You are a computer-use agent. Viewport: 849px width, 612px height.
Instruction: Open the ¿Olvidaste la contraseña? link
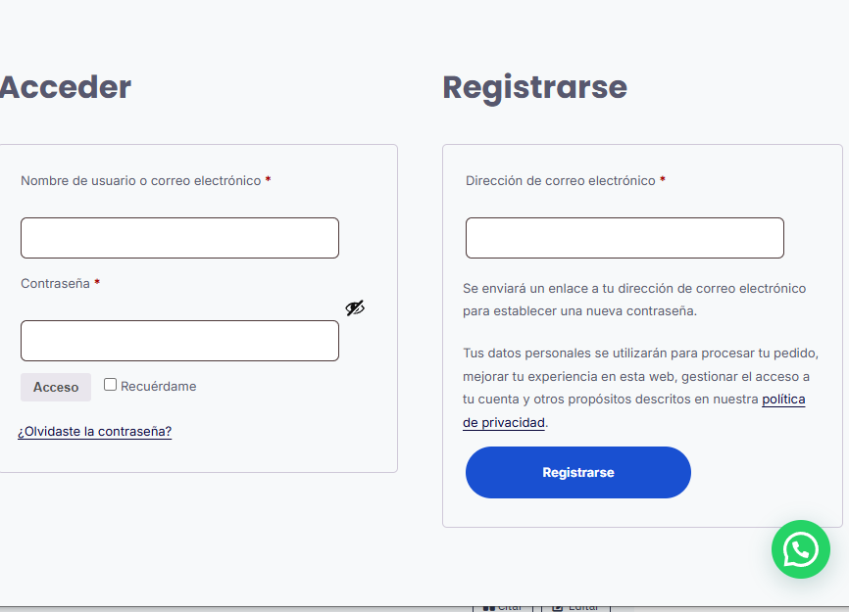point(95,432)
